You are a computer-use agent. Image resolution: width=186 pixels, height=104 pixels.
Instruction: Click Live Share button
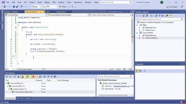coord(172,7)
